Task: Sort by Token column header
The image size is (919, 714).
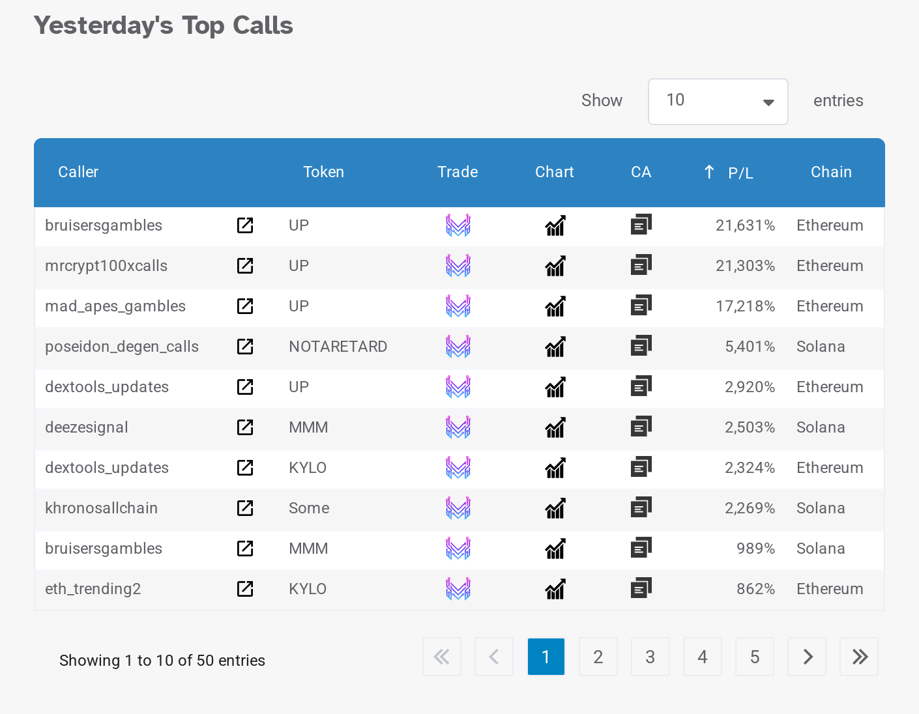Action: click(323, 172)
